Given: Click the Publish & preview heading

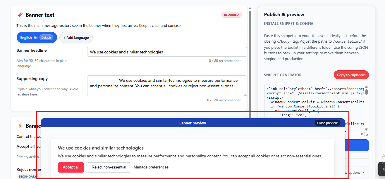Looking at the screenshot, I should click(x=284, y=15).
